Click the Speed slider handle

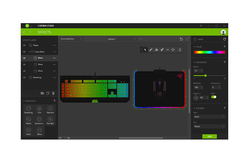pyautogui.click(x=205, y=76)
